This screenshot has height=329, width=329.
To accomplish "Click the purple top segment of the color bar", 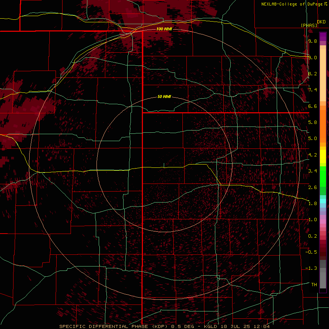I will click(x=323, y=37).
